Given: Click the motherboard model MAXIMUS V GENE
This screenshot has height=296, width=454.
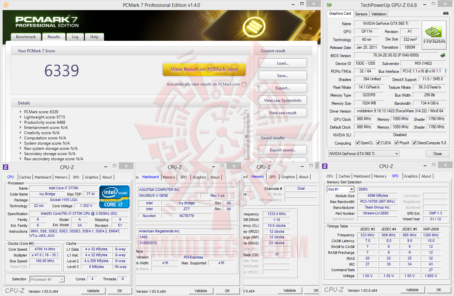Looking at the screenshot, I should tap(169, 195).
